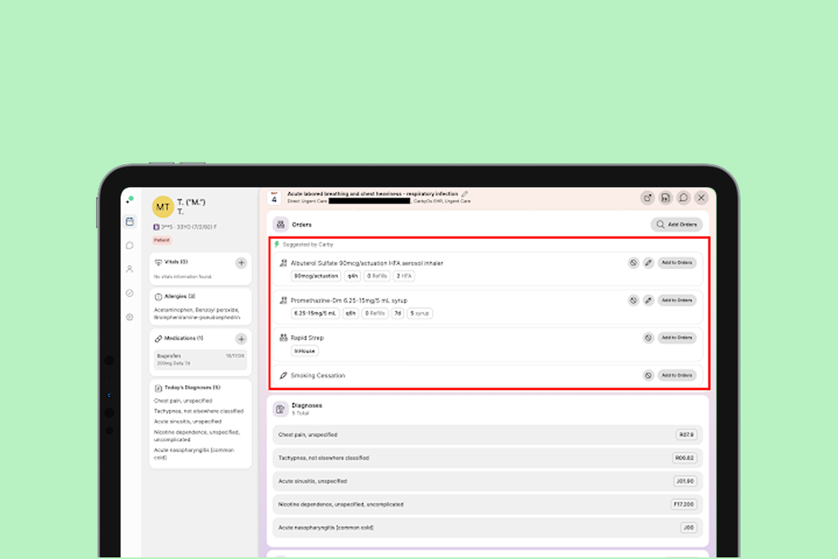Dismiss the Albuterol Sulfate suggestion

633,263
